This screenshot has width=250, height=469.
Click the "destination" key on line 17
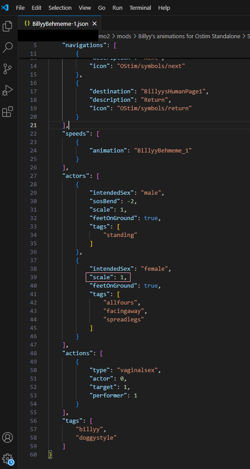(x=111, y=91)
